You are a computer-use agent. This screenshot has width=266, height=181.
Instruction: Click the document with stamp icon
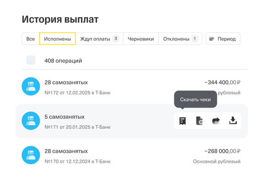(199, 121)
